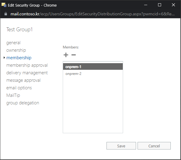This screenshot has height=160, width=181.
Task: Remove selected member with minus icon
Action: pos(74,55)
